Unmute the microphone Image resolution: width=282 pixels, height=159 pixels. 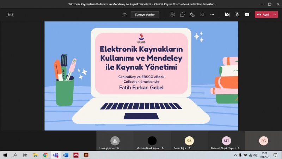point(237,14)
